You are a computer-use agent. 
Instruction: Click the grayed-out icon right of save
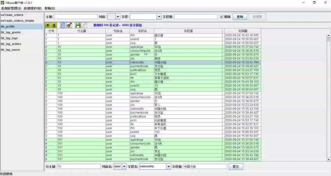click(85, 25)
